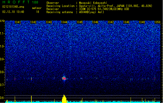This screenshot has height=103, width=163.
Task: Click the 1344 time marker
Action: point(64,22)
